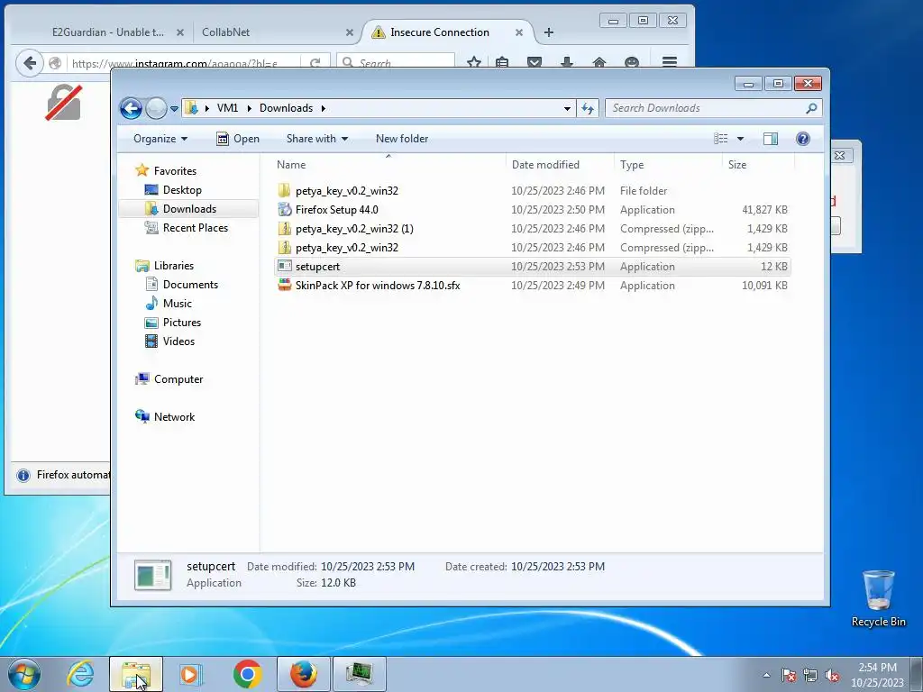The height and width of the screenshot is (692, 923).
Task: Select the Insecure Connection tab in Firefox
Action: [440, 32]
